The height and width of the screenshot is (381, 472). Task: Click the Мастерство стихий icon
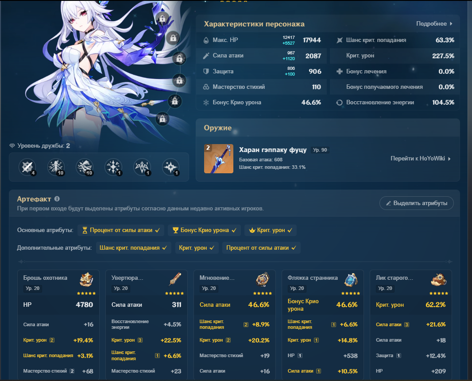[x=206, y=87]
